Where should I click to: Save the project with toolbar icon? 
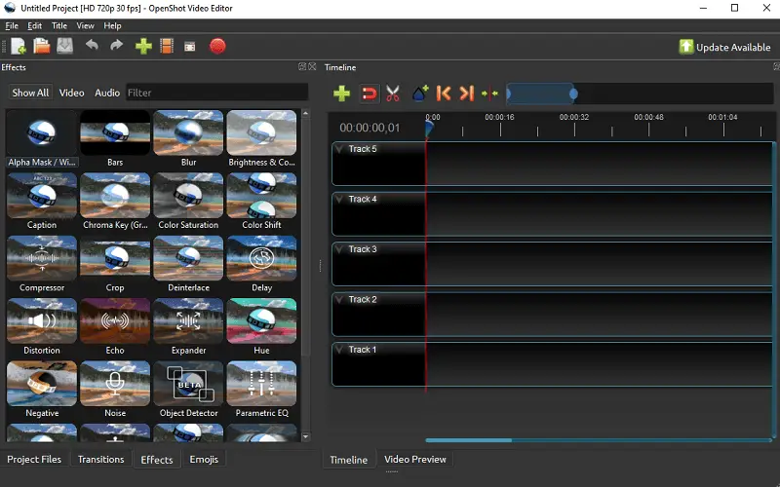point(65,46)
